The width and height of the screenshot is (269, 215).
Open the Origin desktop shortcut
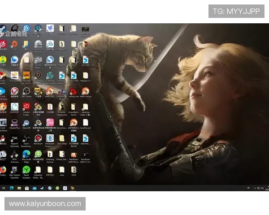(x=15, y=44)
